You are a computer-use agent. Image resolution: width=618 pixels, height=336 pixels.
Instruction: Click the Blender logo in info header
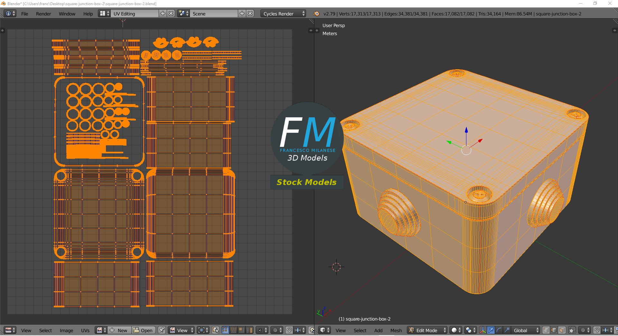[316, 14]
